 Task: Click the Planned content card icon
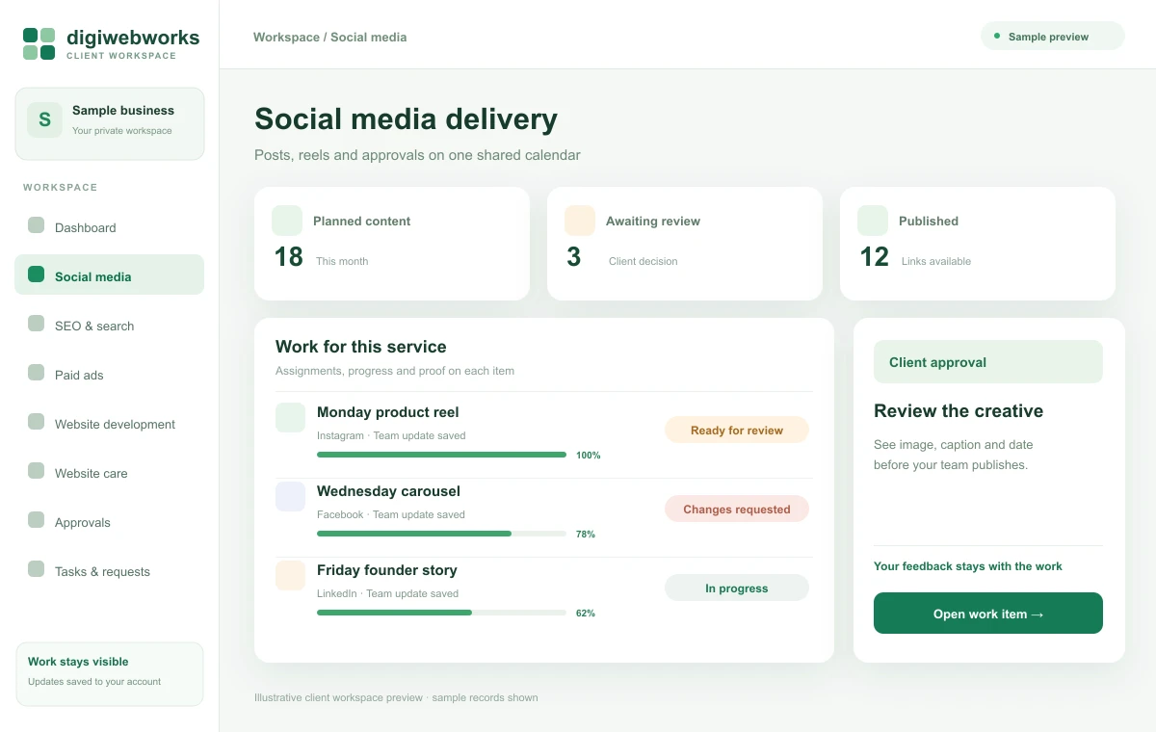(x=287, y=221)
